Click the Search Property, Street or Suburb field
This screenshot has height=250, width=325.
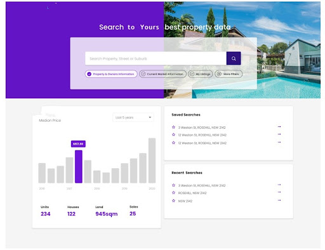[156, 58]
